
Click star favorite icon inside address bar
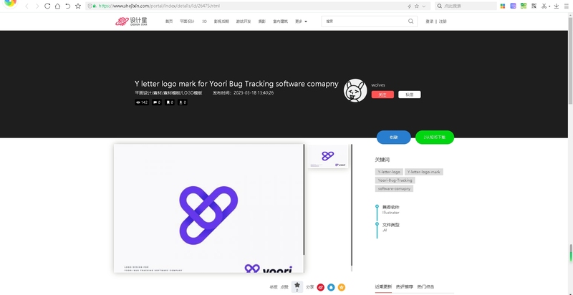(x=417, y=6)
